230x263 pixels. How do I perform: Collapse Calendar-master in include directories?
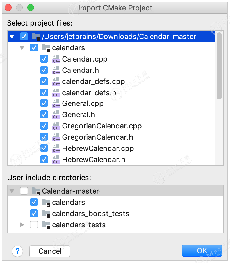(x=12, y=191)
